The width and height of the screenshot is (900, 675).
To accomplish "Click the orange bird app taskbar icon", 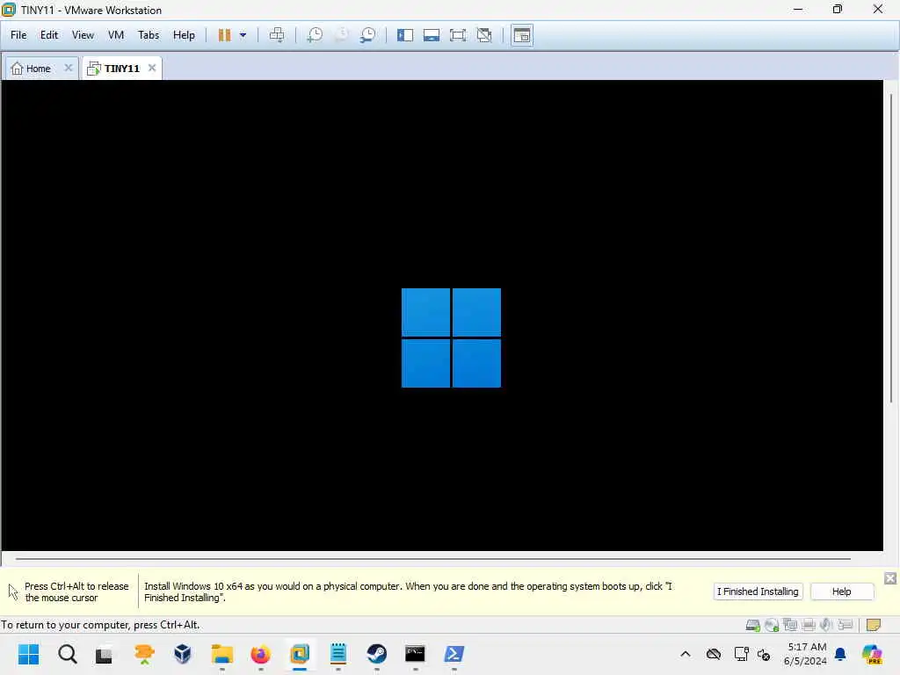I will click(x=144, y=653).
